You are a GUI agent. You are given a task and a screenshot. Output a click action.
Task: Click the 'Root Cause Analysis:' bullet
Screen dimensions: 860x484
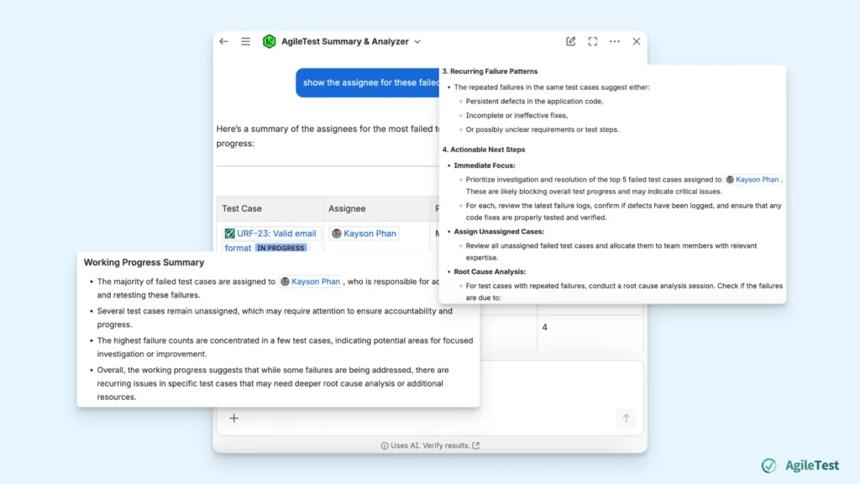[x=490, y=271]
